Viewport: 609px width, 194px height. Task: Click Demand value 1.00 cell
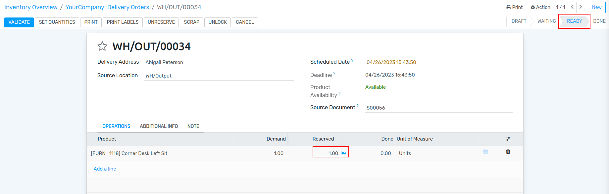260,153
